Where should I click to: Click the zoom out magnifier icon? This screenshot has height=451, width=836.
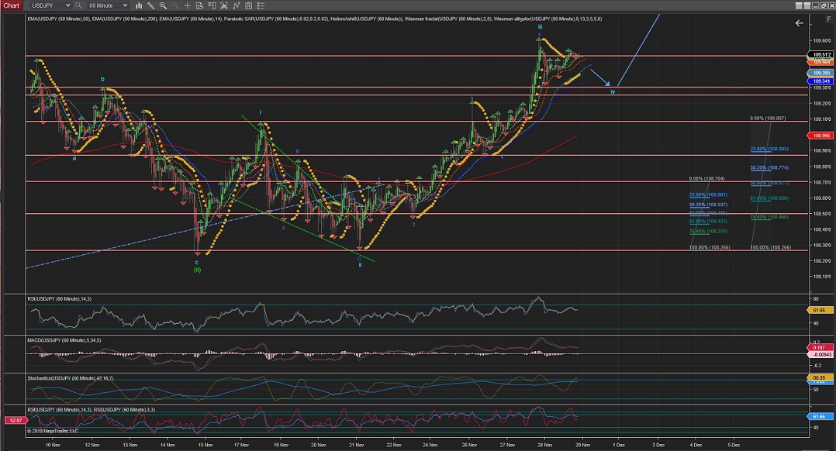175,5
